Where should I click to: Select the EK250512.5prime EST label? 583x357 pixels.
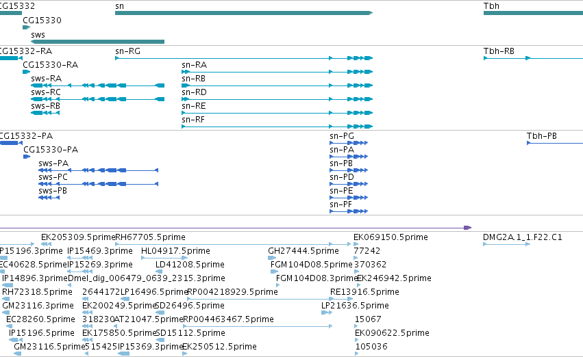click(x=219, y=347)
